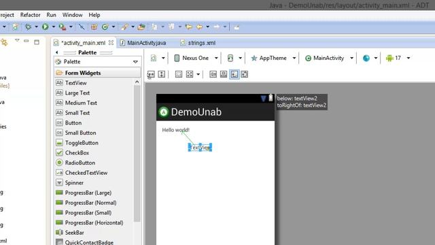Select ProgressBar (Horizontal) in palette
435x245 pixels.
[x=94, y=223]
